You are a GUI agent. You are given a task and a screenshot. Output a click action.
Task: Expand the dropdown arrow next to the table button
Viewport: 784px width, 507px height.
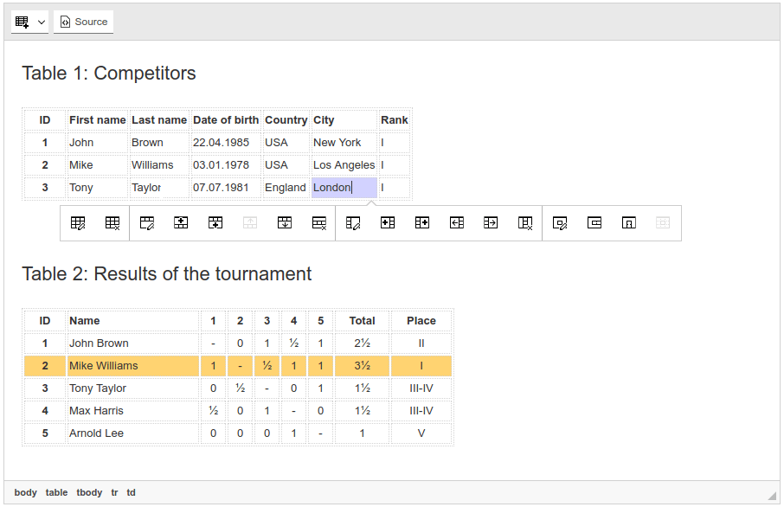40,22
